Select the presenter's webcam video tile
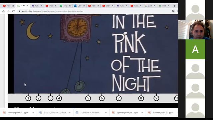 point(195,30)
